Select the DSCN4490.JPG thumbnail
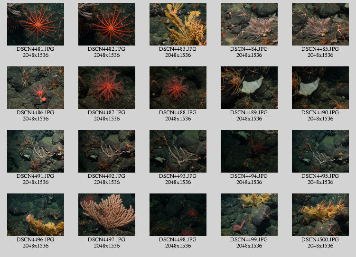Screen dimensions: 356x257 coord(320,88)
